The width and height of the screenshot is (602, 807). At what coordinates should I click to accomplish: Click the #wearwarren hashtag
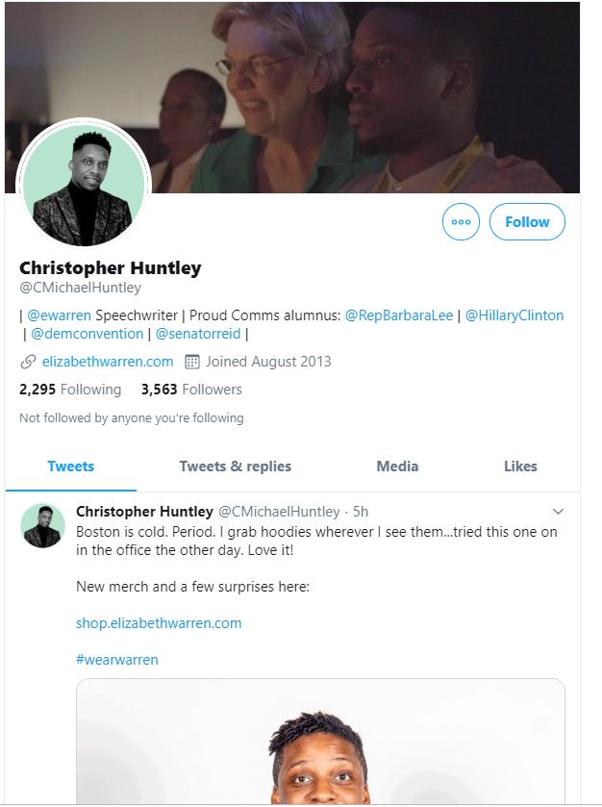pyautogui.click(x=117, y=660)
